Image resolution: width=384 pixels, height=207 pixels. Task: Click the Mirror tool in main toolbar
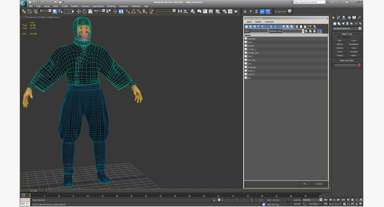[180, 11]
